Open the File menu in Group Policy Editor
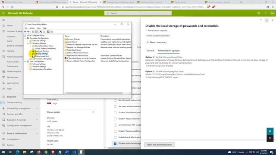Screen dimensions: 276x155 26,28
